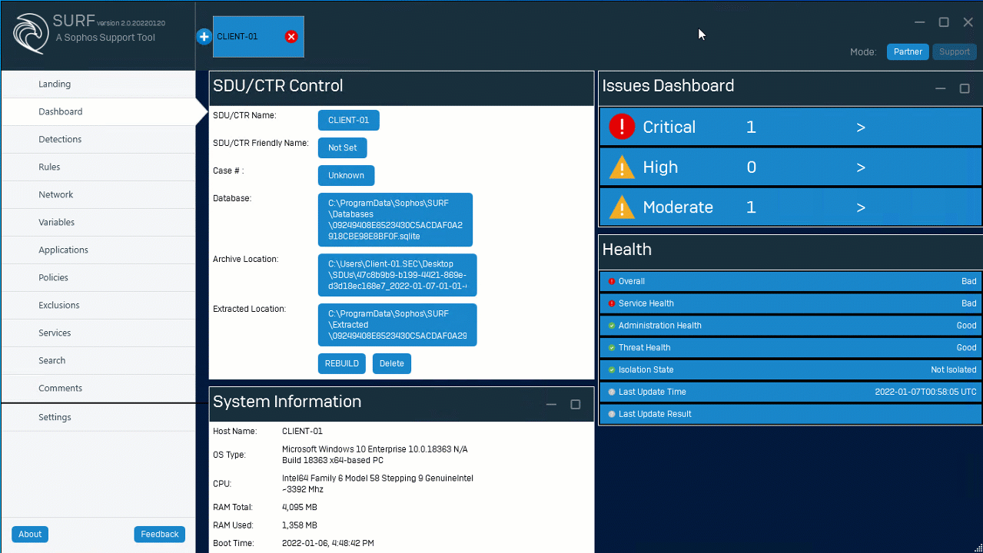The image size is (983, 553).
Task: Add a new SDU with plus icon
Action: tap(204, 37)
